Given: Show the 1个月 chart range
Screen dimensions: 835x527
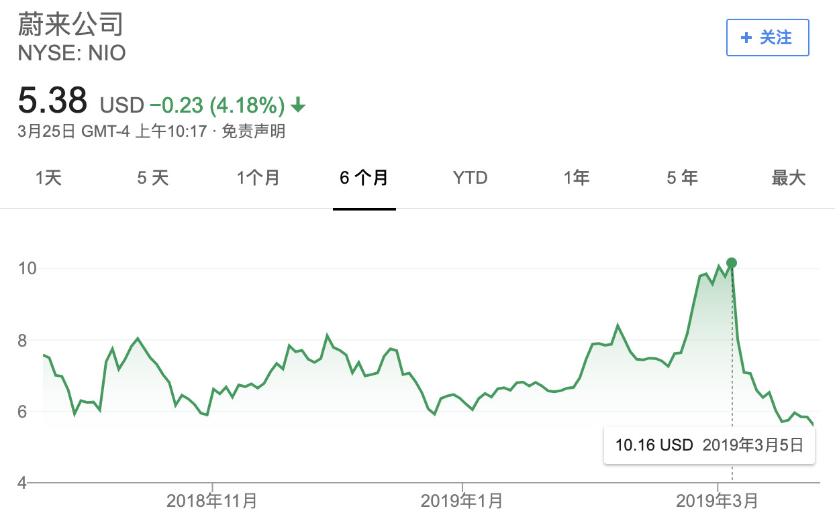Looking at the screenshot, I should [258, 178].
